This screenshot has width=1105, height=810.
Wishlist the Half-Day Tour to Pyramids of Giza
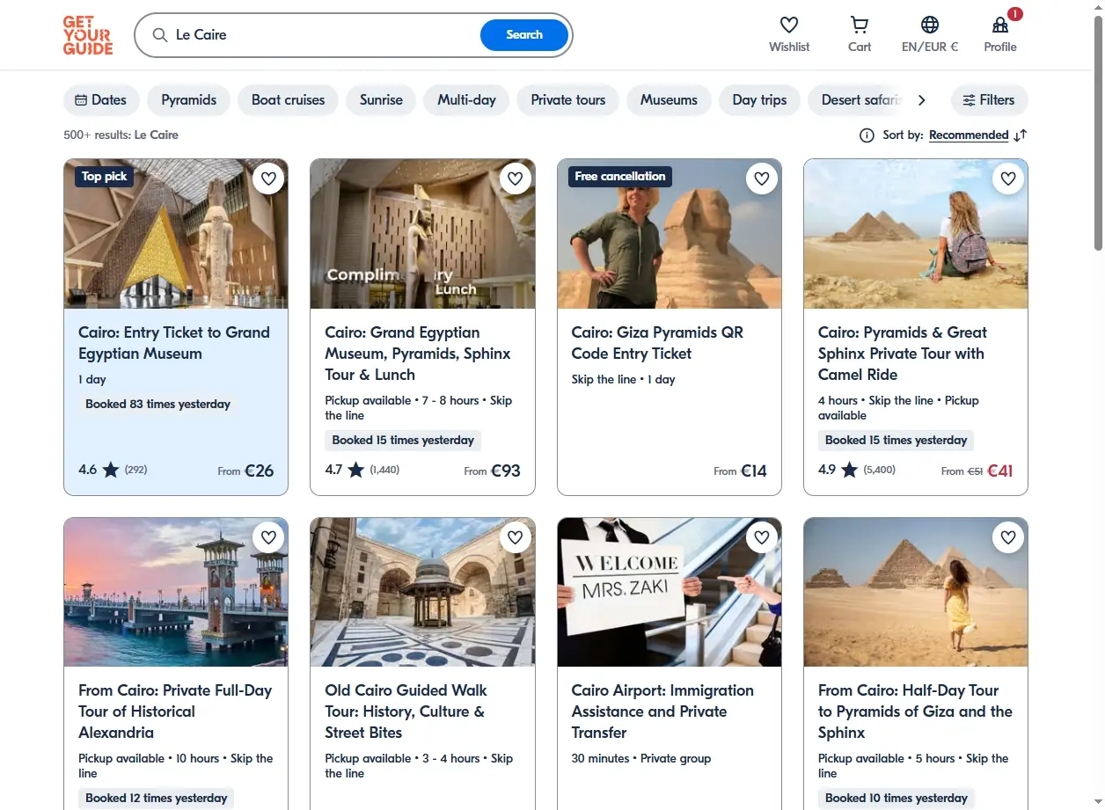1008,537
